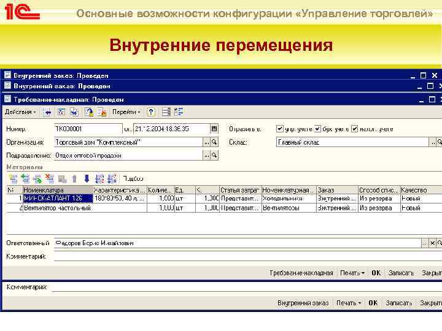
Task: Toggle the налог. учете checkbox
Action: pos(355,129)
